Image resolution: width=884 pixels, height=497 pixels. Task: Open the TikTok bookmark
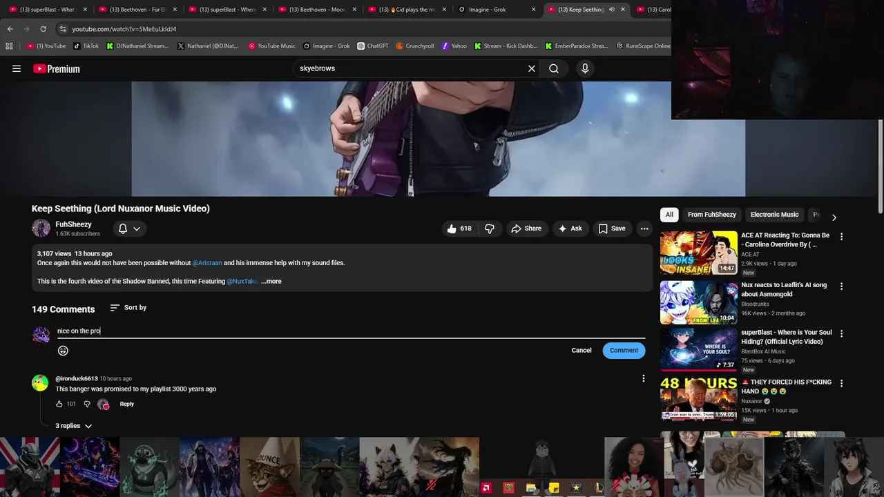click(86, 46)
